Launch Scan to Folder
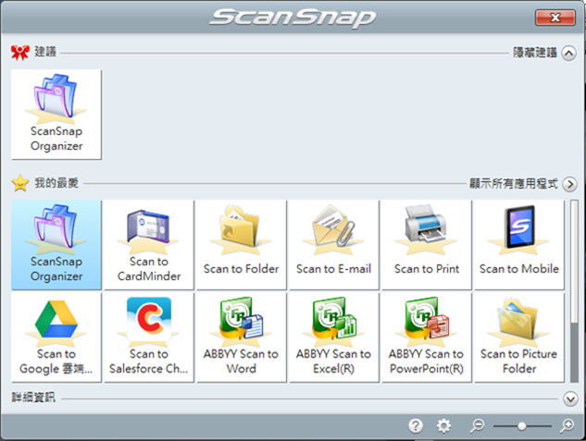 (242, 245)
